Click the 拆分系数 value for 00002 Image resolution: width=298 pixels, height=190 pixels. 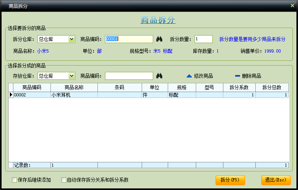click(x=239, y=95)
